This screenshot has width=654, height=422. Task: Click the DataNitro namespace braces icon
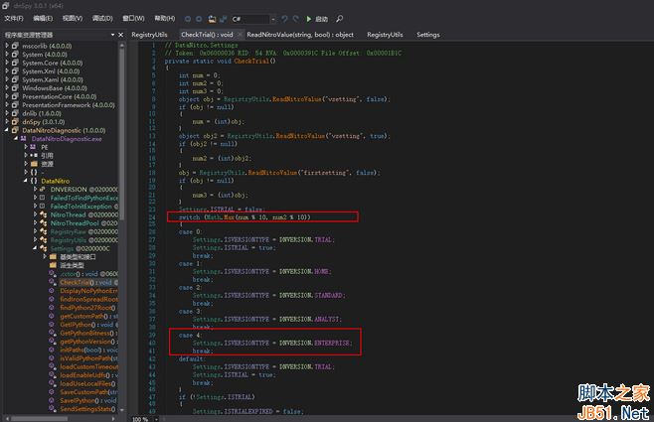pos(34,181)
